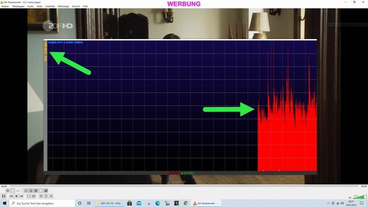Open the Werkzeuge menu

pyautogui.click(x=63, y=6)
